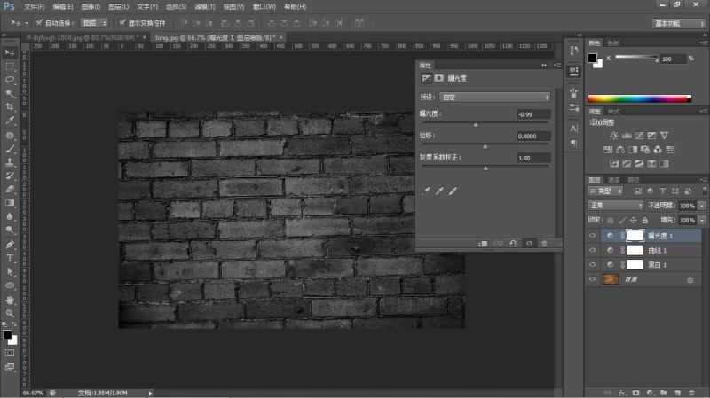
Task: Select the Type (T) tool
Action: (x=10, y=258)
